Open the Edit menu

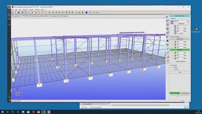click(16, 10)
